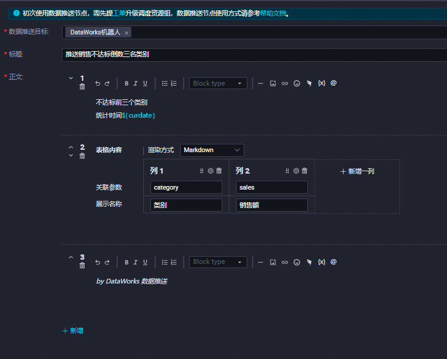This screenshot has height=359, width=447.
Task: Delete column 列 1
Action: click(x=219, y=171)
